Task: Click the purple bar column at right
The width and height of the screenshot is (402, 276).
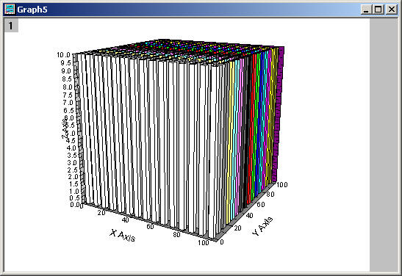Action: (279, 112)
